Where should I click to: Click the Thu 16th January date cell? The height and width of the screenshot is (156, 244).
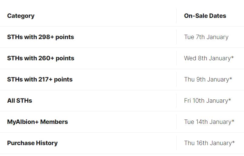click(x=209, y=143)
